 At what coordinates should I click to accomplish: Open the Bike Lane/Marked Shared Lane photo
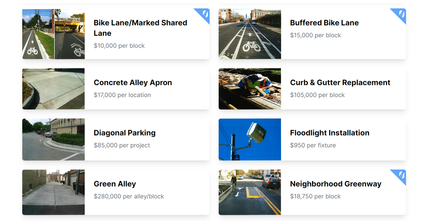53,34
